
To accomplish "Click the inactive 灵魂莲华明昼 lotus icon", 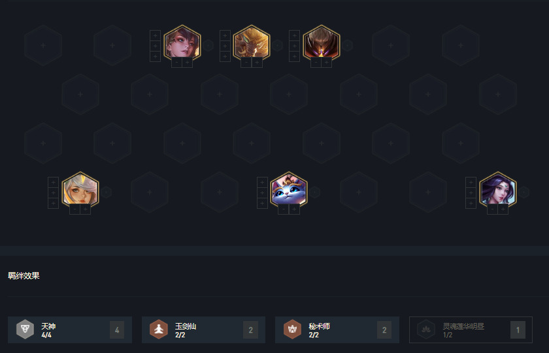I will (426, 330).
